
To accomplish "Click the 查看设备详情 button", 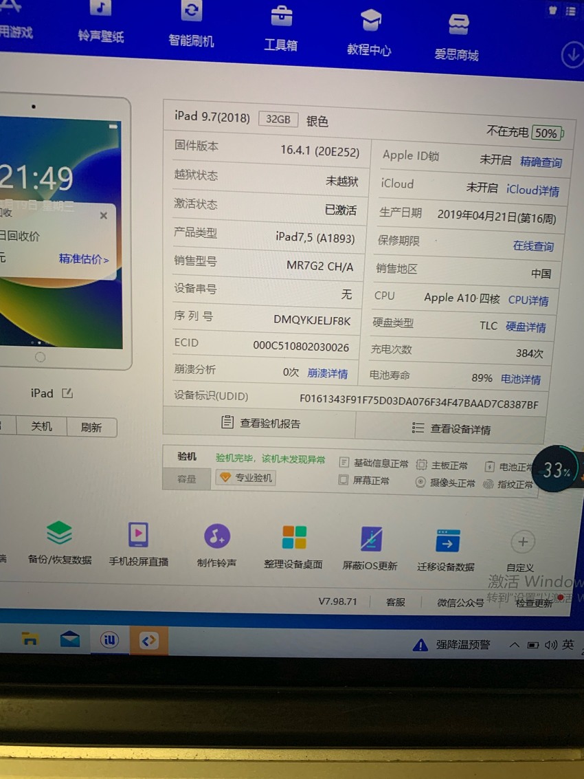I will coord(451,429).
